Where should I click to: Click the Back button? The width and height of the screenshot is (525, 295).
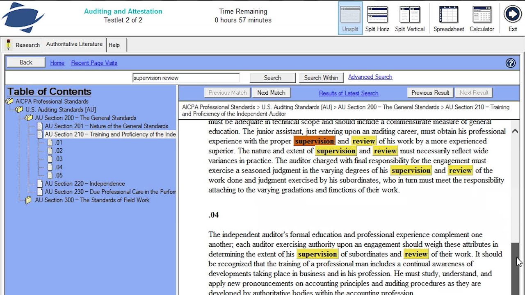pos(26,62)
